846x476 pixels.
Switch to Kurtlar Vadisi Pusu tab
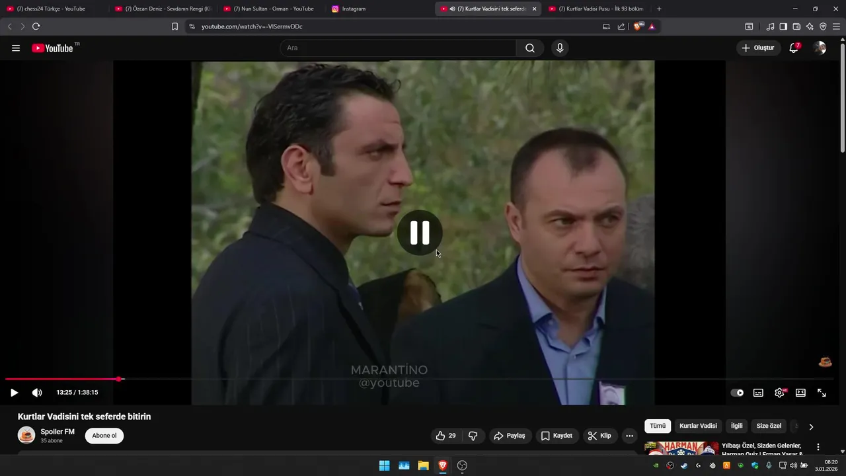tap(598, 9)
